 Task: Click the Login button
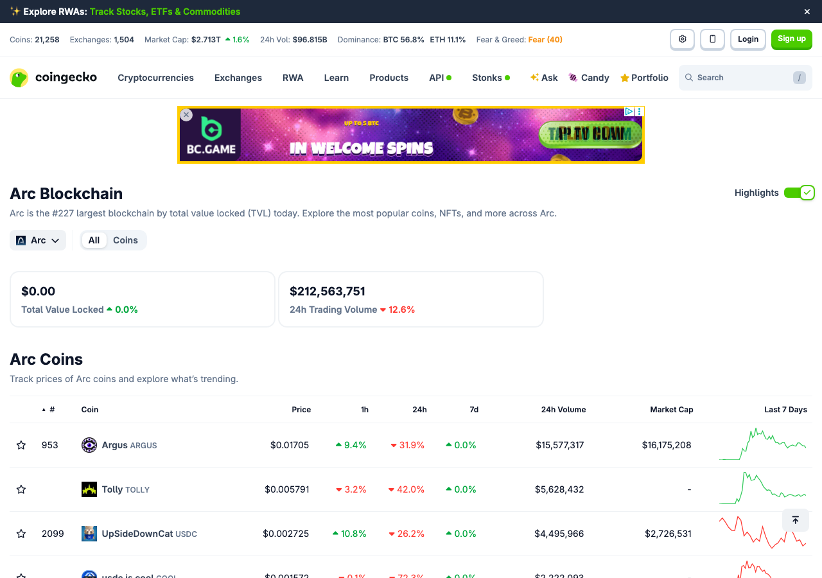tap(748, 39)
